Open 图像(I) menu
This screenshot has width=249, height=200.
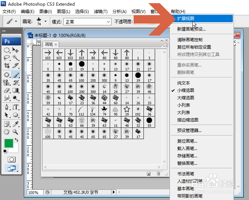(x=46, y=12)
